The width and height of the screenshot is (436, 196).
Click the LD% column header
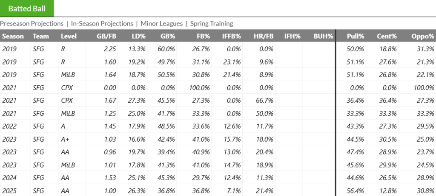136,36
